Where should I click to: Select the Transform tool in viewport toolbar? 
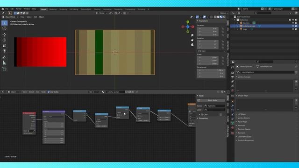point(4,51)
